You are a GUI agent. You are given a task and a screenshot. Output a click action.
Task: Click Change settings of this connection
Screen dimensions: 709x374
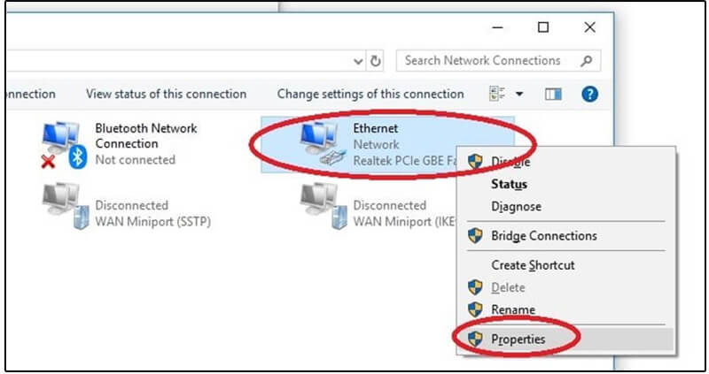tap(370, 94)
